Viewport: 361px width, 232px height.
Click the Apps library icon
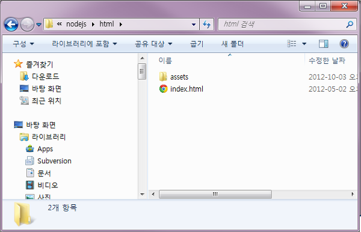pos(30,149)
